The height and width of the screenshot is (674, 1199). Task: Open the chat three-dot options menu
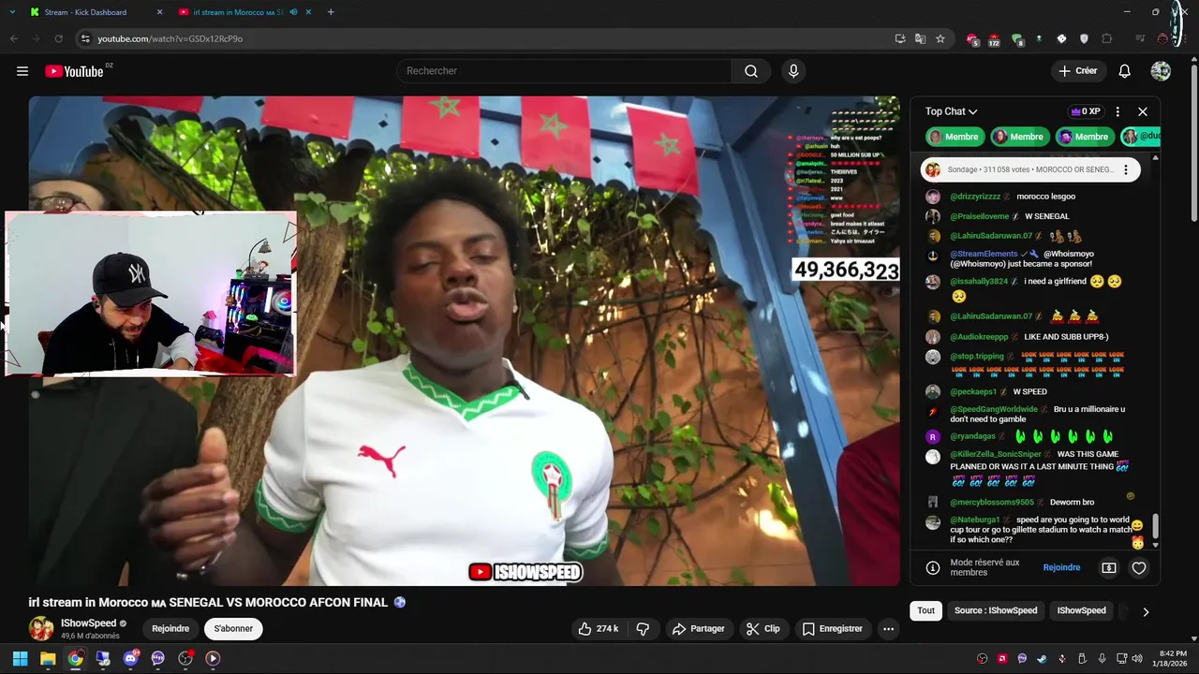[1118, 111]
